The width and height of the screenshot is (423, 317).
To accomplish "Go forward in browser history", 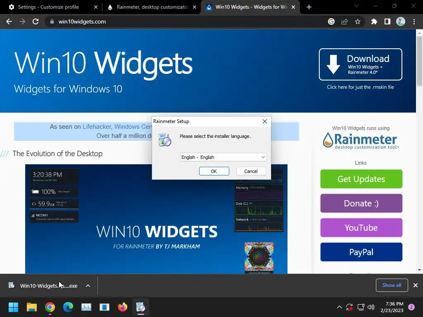I will [x=22, y=21].
